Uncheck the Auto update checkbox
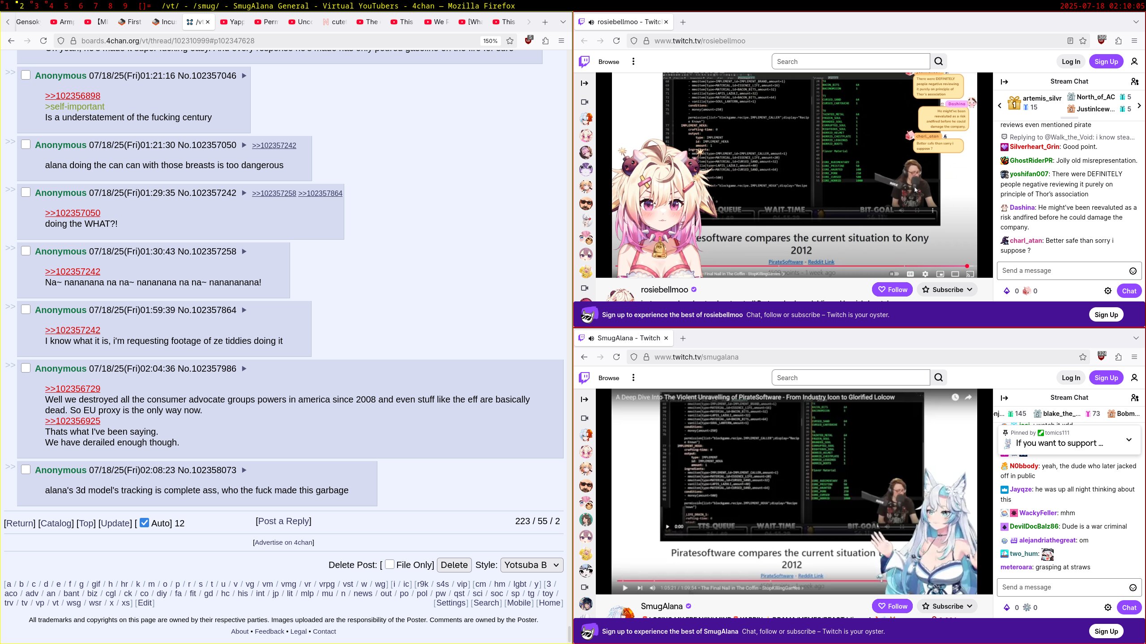1146x644 pixels. tap(144, 523)
